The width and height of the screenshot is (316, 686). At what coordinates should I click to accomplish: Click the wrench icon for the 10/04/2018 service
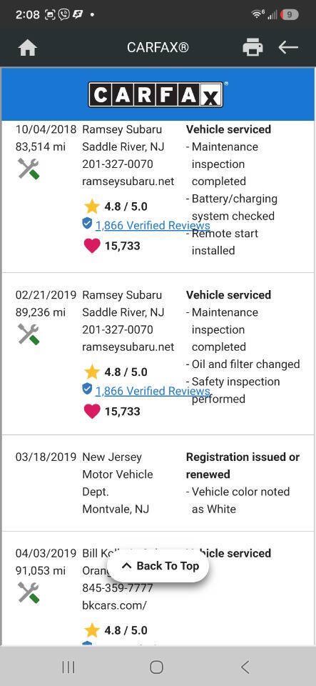[x=29, y=169]
